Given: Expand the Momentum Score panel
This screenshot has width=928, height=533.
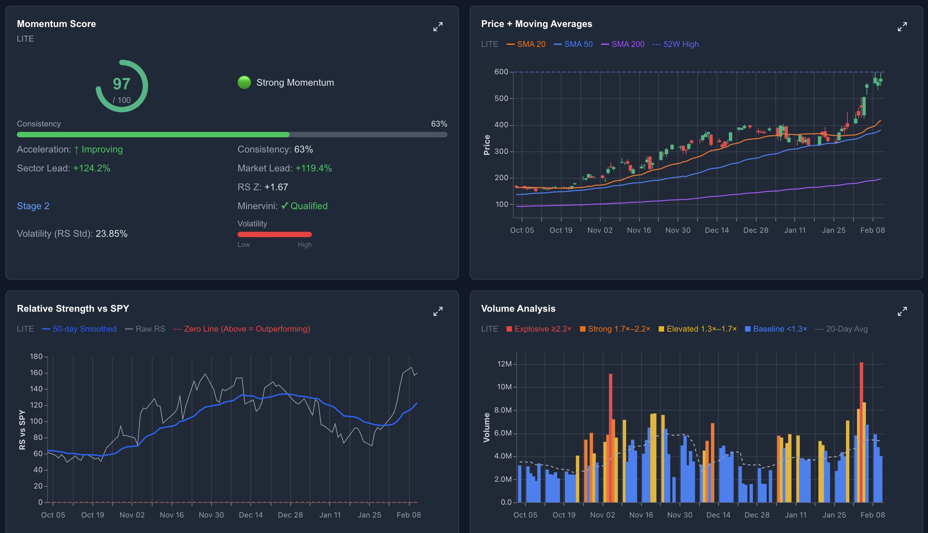Looking at the screenshot, I should tap(438, 27).
